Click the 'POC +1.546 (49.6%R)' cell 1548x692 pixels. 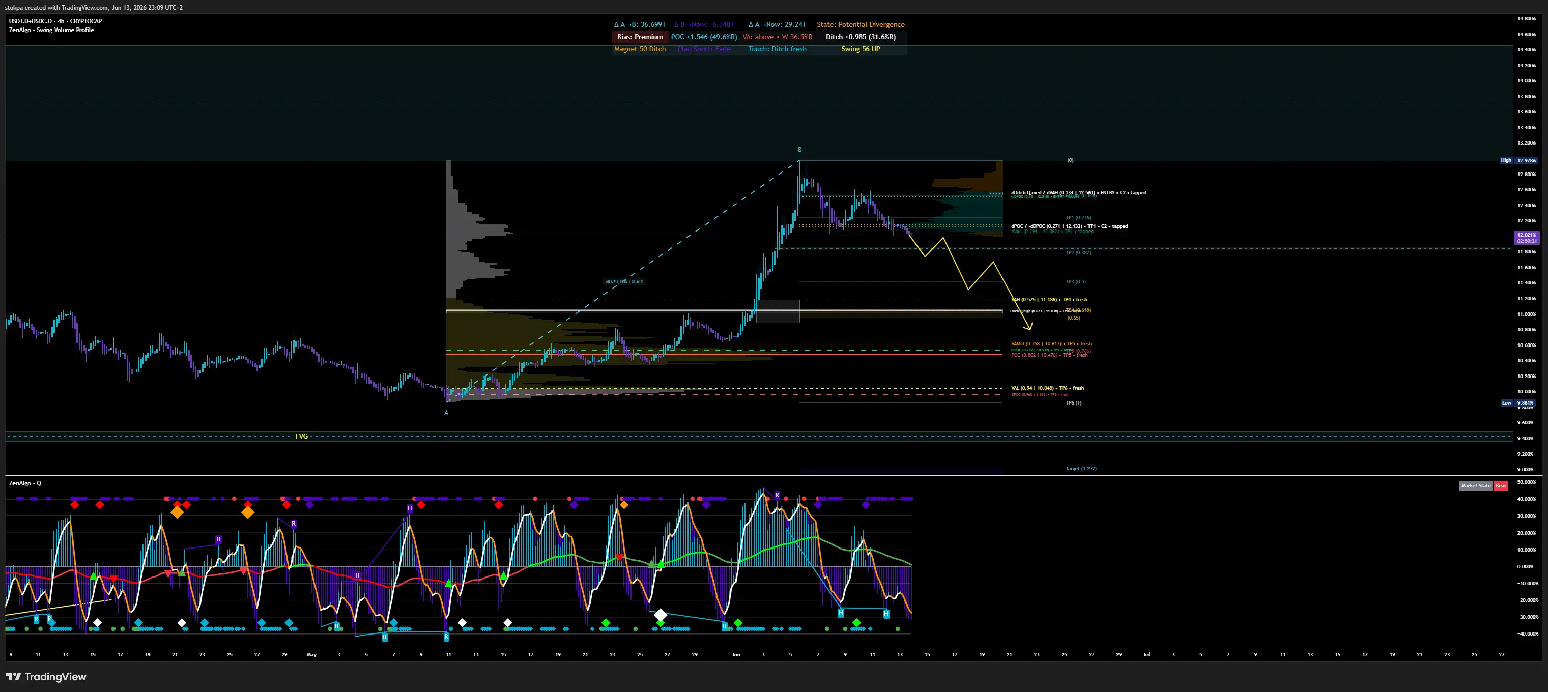[x=704, y=37]
